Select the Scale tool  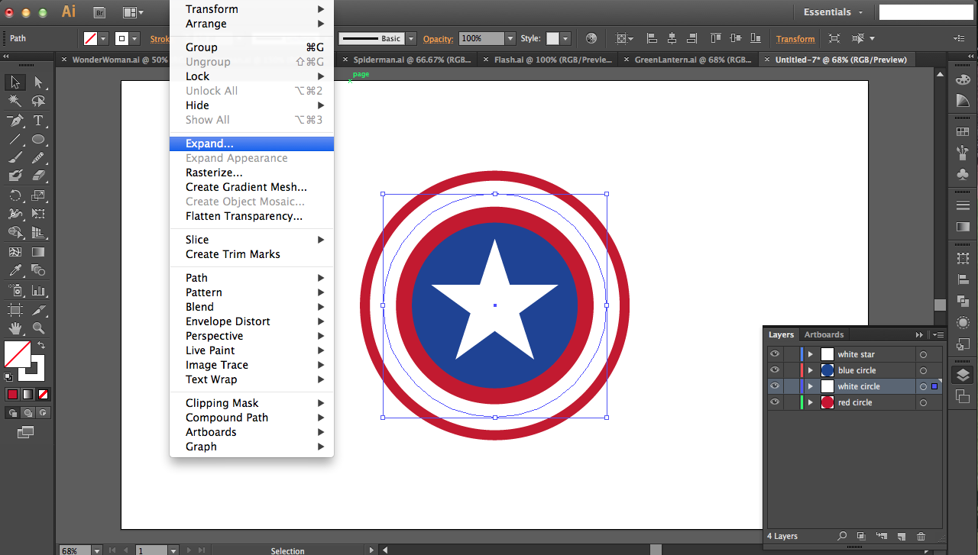coord(38,195)
